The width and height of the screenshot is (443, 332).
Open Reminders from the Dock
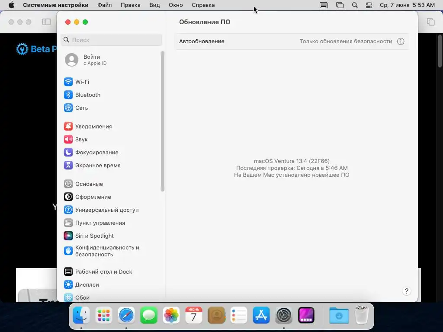[x=239, y=315]
